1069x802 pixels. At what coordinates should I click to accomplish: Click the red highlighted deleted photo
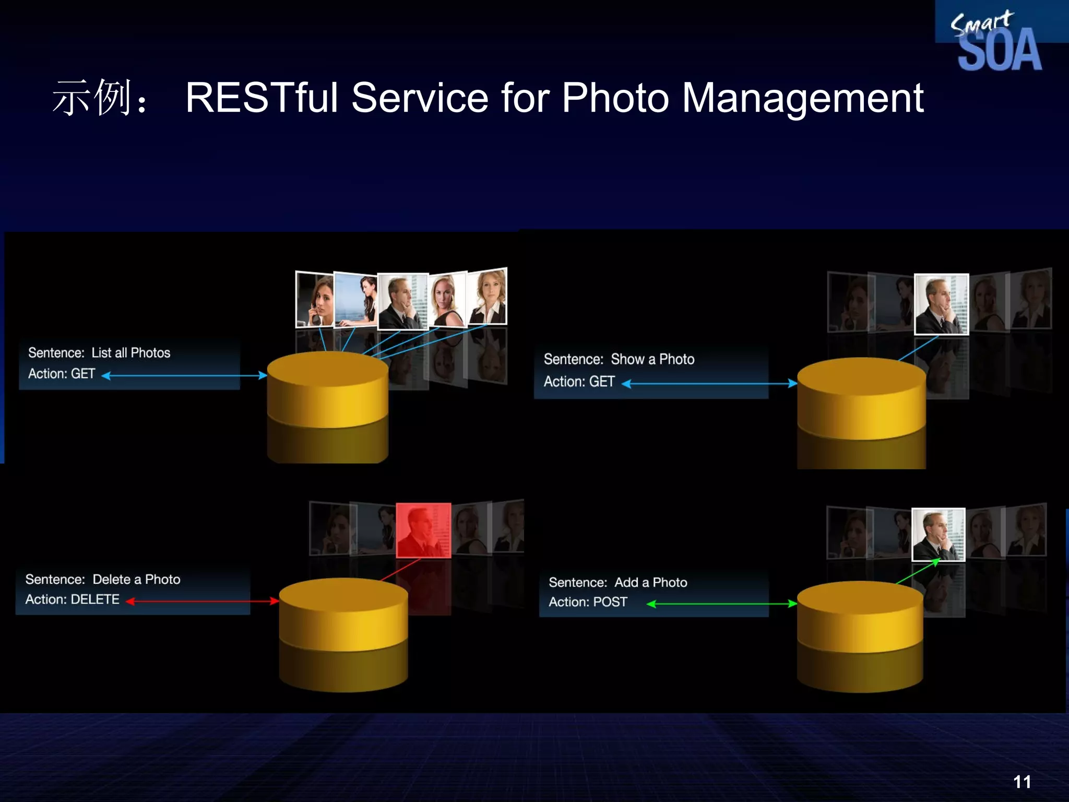(x=423, y=530)
